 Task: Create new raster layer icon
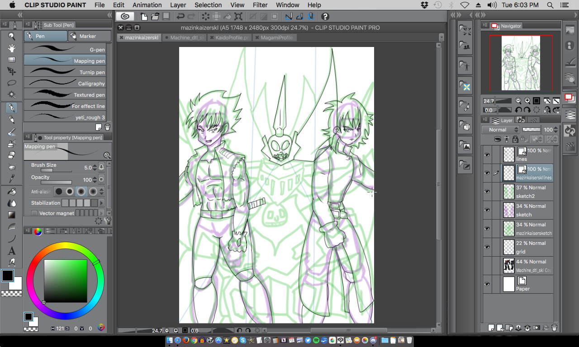(x=492, y=328)
